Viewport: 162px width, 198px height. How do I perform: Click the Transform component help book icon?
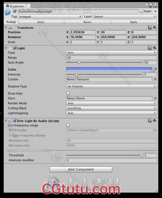pyautogui.click(x=150, y=27)
